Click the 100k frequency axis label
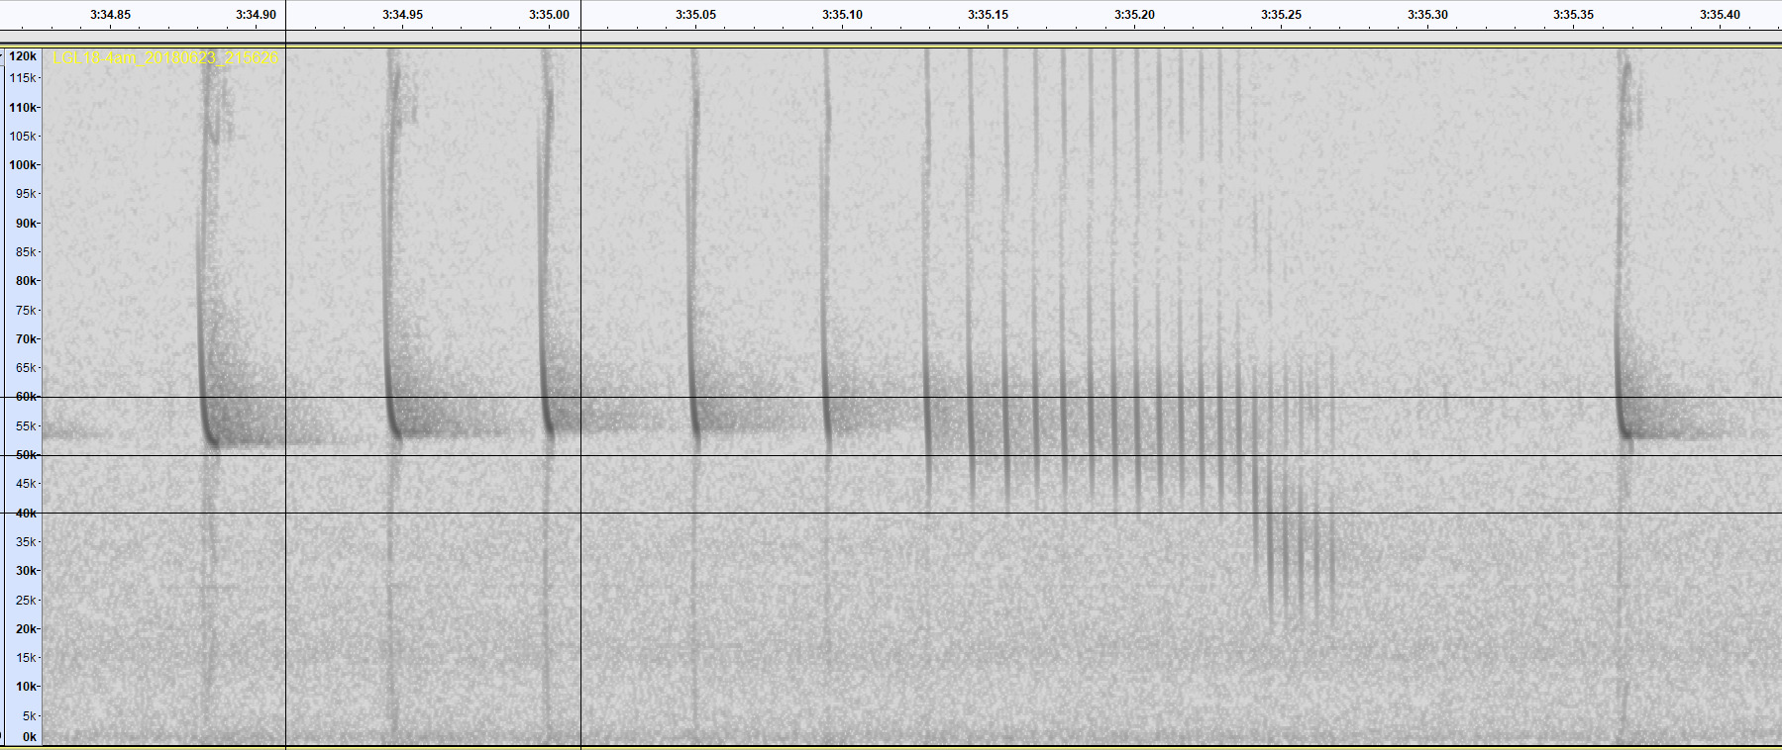1782x750 pixels. (x=23, y=165)
